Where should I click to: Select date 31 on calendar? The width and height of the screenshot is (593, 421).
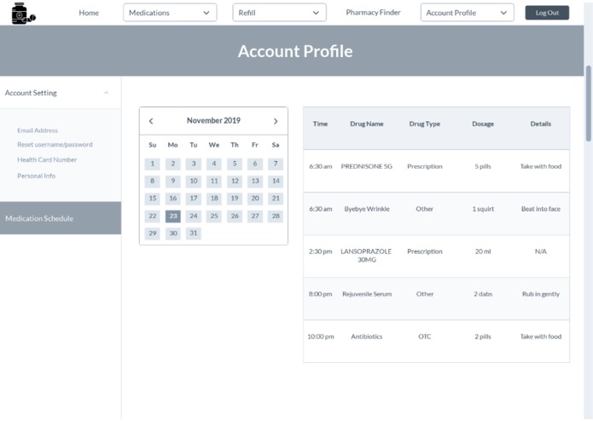(x=193, y=234)
